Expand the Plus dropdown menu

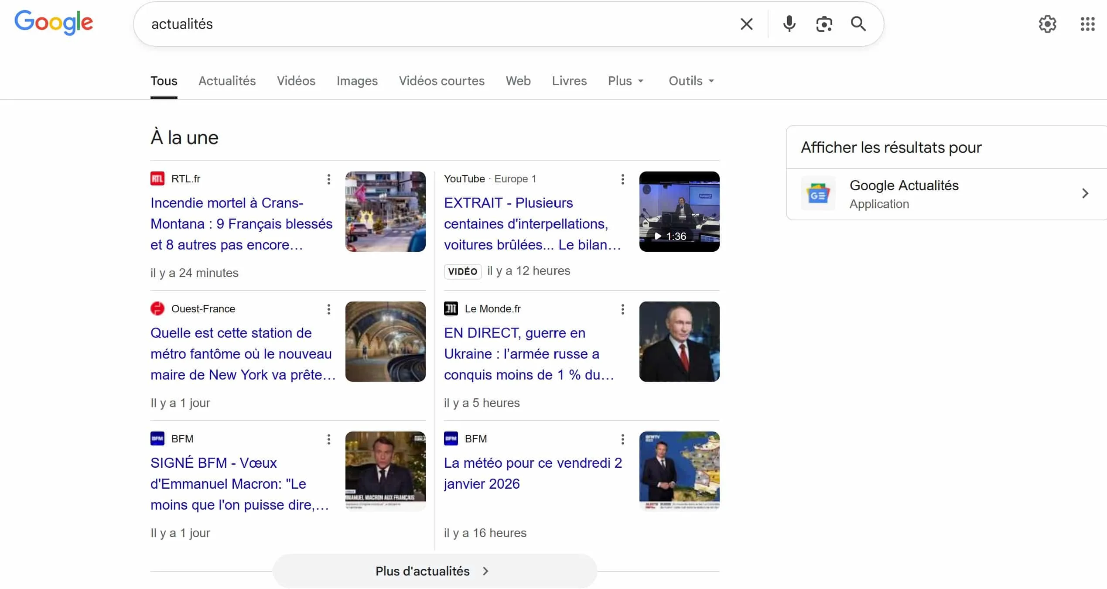tap(626, 81)
